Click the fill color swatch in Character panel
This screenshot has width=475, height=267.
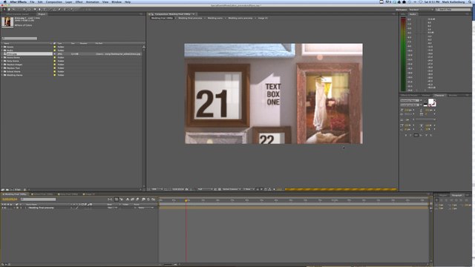pos(430,102)
